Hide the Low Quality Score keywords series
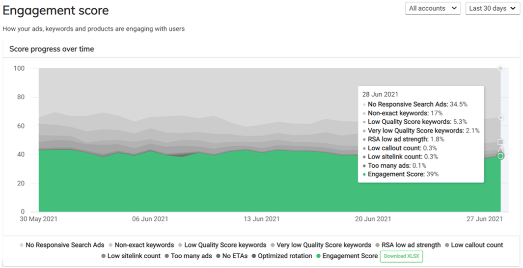This screenshot has height=268, width=523. 225,245
